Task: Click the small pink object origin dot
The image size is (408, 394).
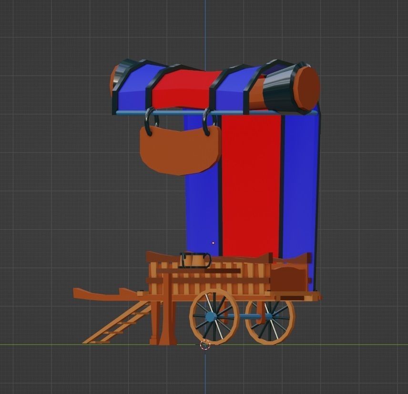Action: tap(214, 243)
